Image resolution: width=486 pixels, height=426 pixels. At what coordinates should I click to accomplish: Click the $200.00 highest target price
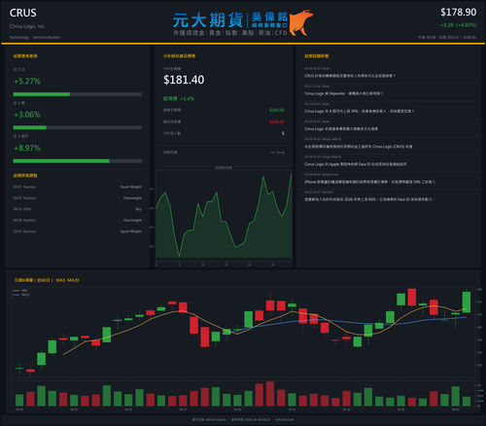(277, 110)
